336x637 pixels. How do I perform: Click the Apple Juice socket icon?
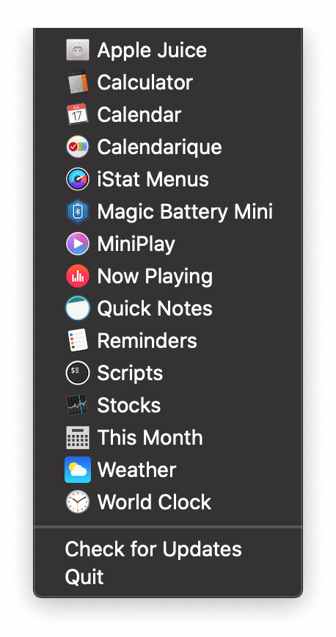pos(77,50)
